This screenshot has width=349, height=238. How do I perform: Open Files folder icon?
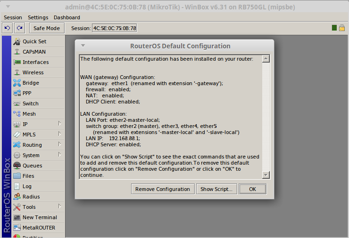[17, 176]
